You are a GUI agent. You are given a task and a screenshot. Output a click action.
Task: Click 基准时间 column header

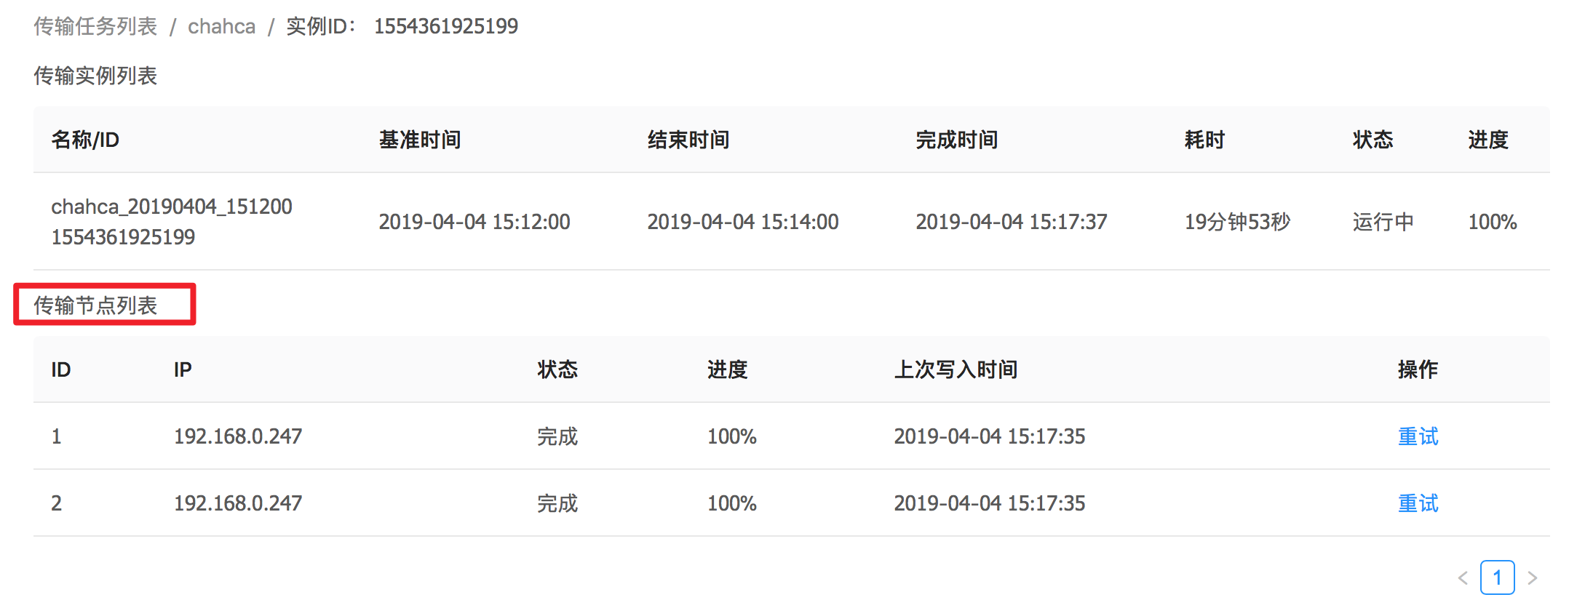point(420,140)
